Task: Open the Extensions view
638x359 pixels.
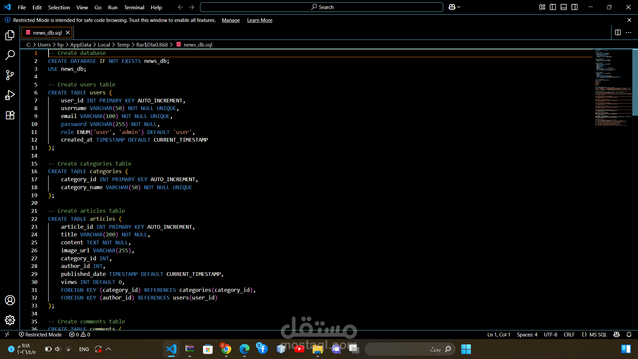Action: point(10,115)
